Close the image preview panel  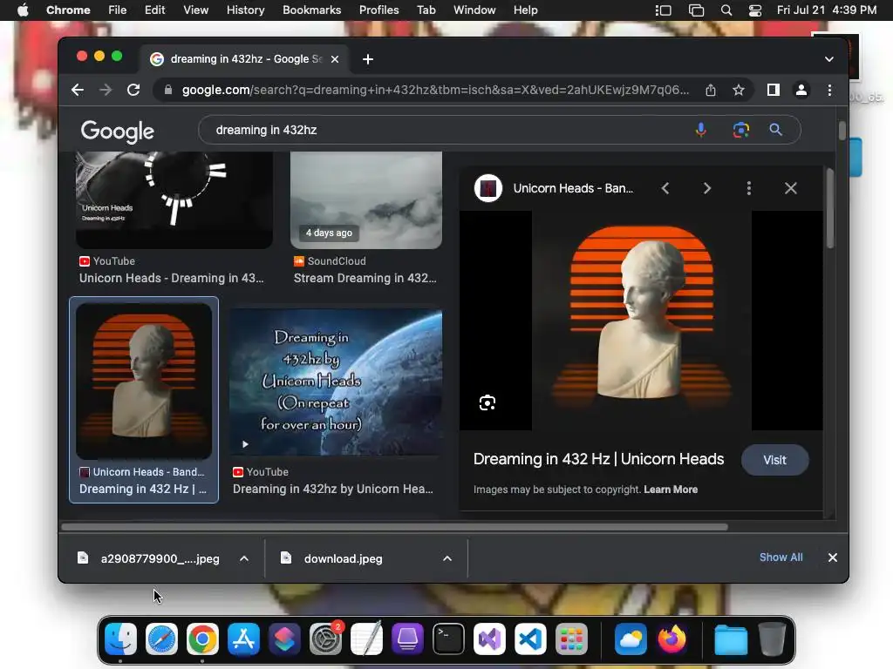[790, 188]
